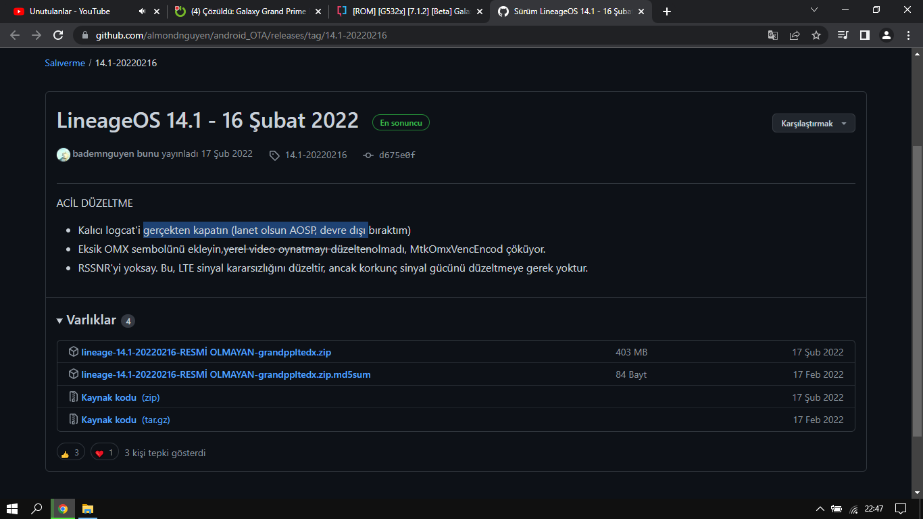Share this page from the address bar
The image size is (923, 519).
(x=795, y=35)
